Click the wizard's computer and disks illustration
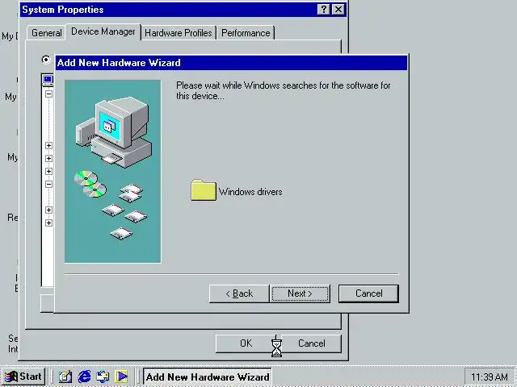This screenshot has width=517, height=387. click(x=113, y=171)
